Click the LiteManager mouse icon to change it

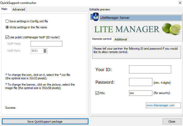[95, 17]
